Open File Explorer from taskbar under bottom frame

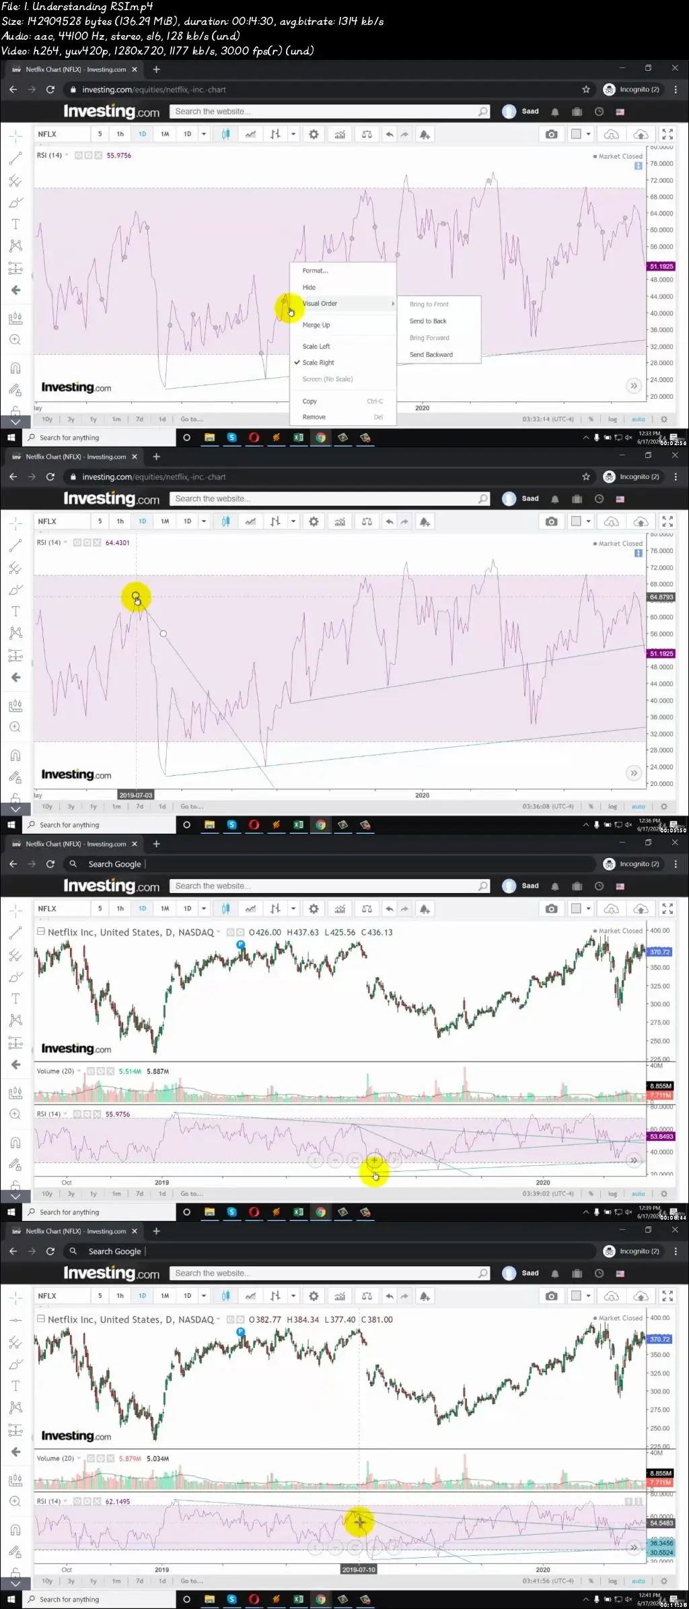(x=209, y=1600)
